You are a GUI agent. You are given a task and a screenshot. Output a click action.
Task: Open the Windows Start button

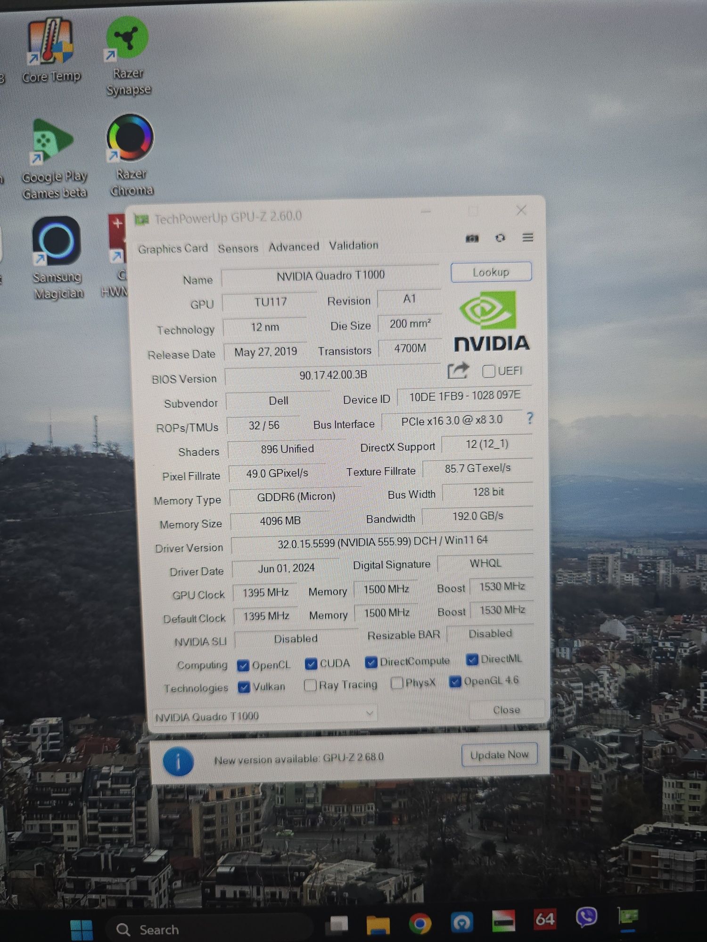pos(81,930)
